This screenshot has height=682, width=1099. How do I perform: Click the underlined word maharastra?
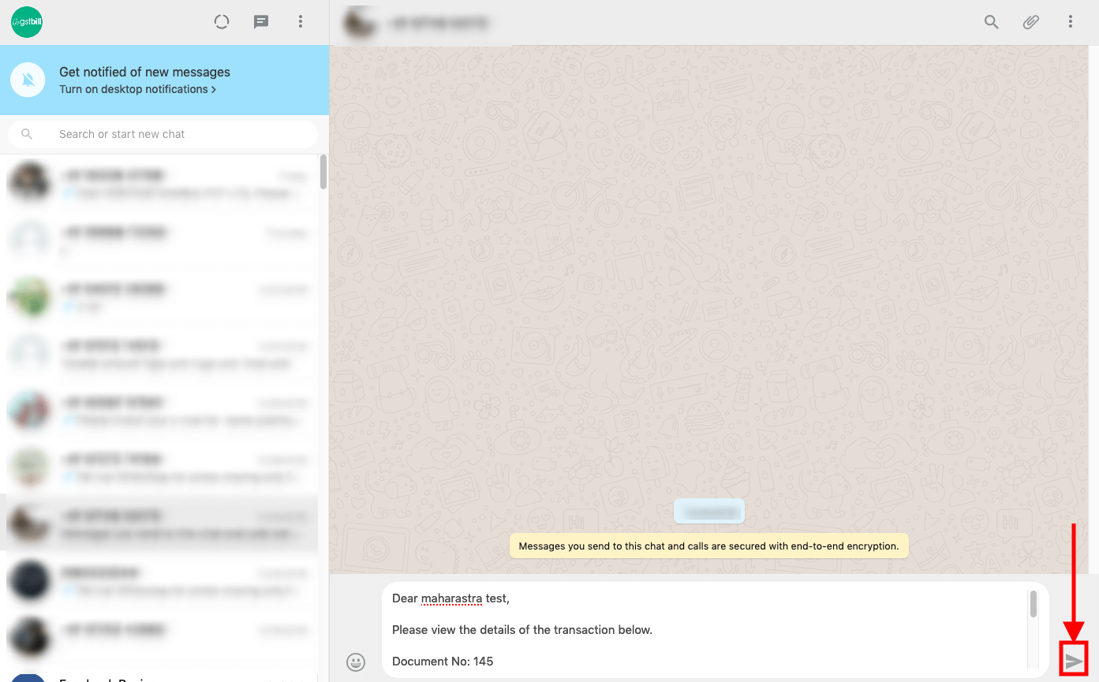451,598
